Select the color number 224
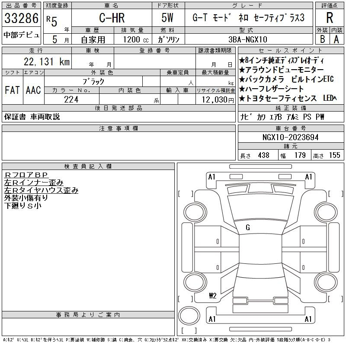This screenshot has width=346, height=346. pos(71,99)
